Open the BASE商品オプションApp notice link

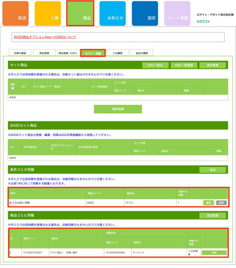[45, 37]
